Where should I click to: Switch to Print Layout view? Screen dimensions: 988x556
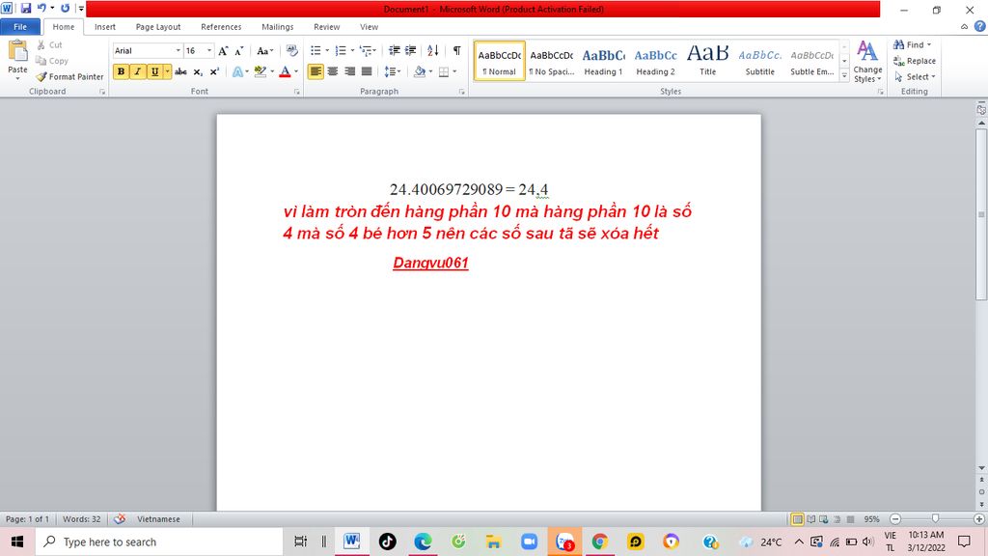tap(797, 518)
